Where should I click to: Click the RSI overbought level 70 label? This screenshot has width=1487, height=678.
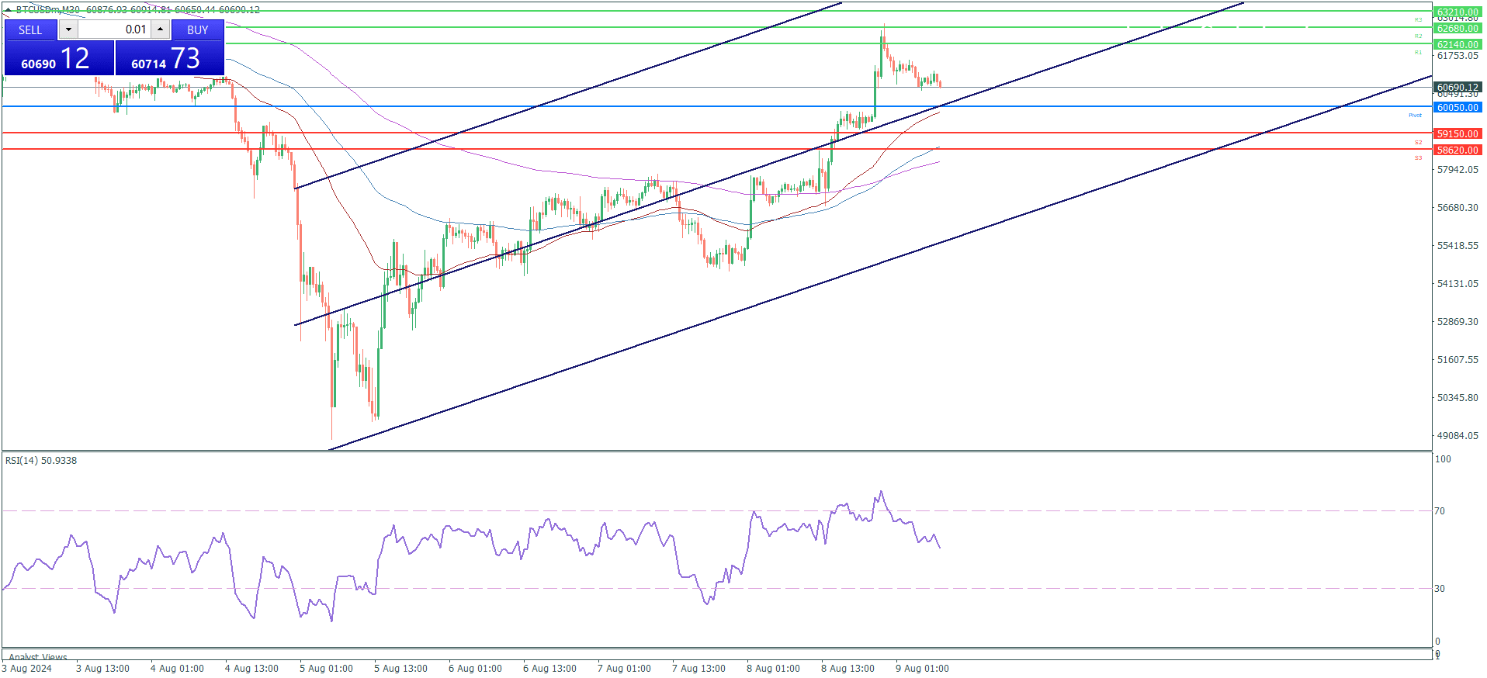pyautogui.click(x=1440, y=511)
